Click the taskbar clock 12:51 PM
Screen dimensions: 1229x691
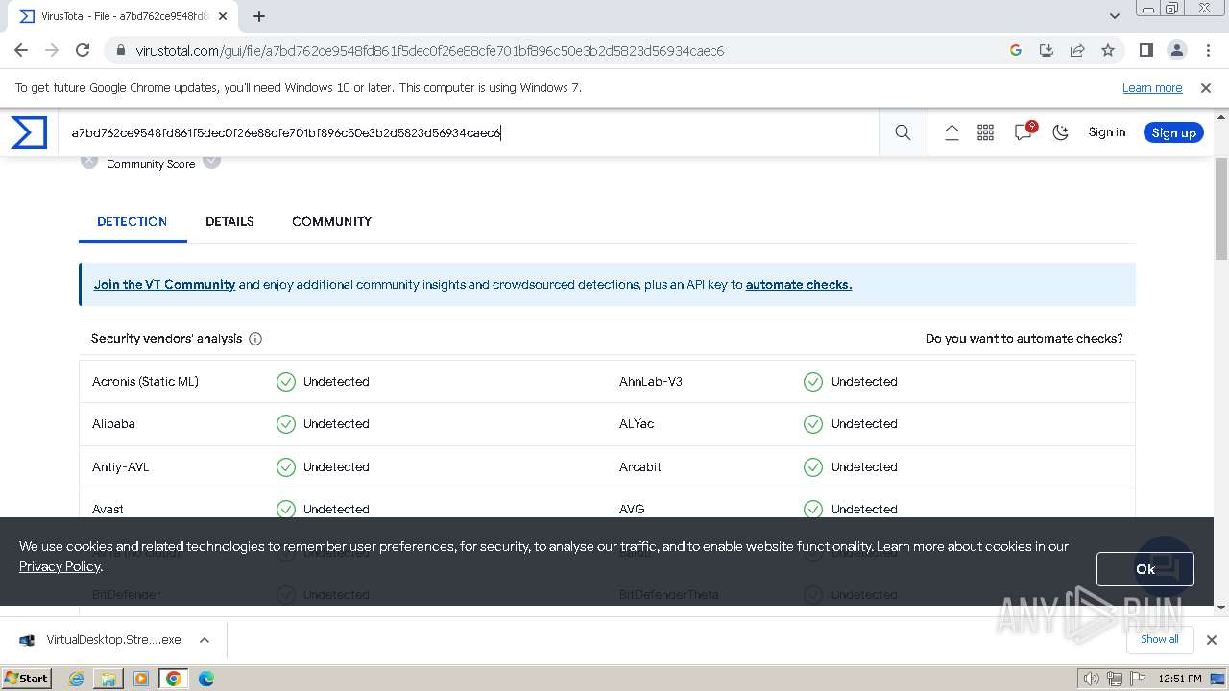coord(1180,679)
